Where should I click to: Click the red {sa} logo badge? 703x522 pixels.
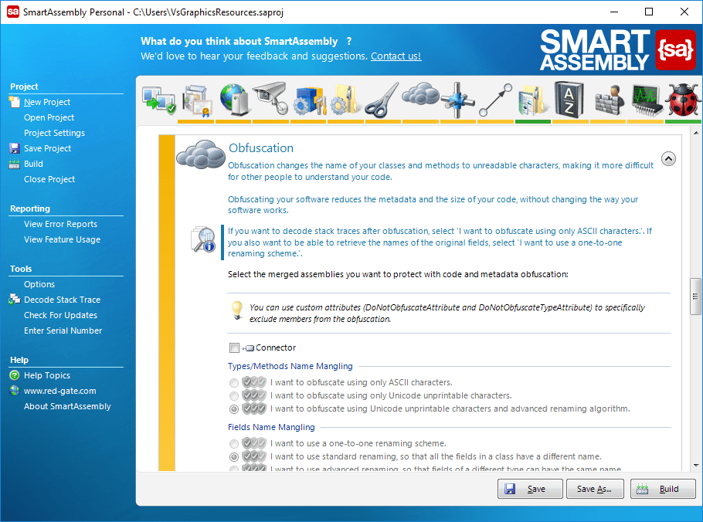pyautogui.click(x=675, y=49)
